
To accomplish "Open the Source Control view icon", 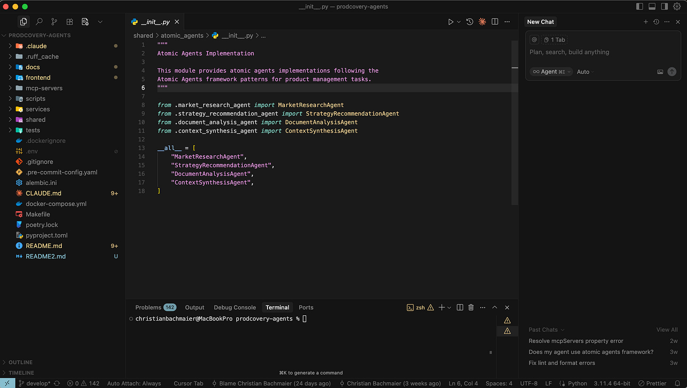I will (x=54, y=22).
